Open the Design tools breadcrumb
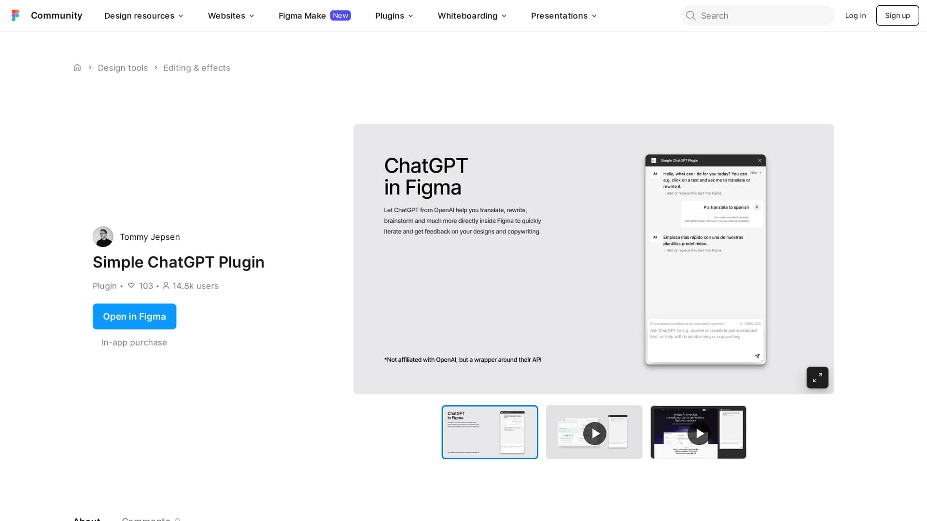The height and width of the screenshot is (521, 927). click(x=123, y=68)
